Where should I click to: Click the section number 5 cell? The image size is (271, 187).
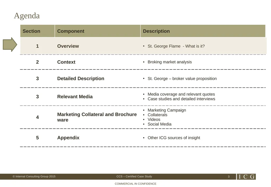[37, 138]
